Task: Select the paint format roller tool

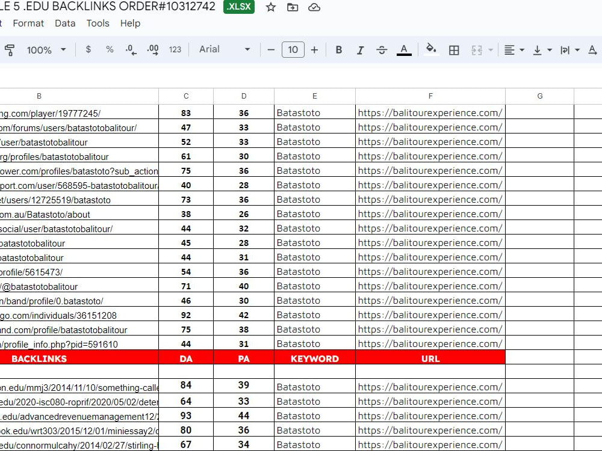Action: (x=10, y=50)
